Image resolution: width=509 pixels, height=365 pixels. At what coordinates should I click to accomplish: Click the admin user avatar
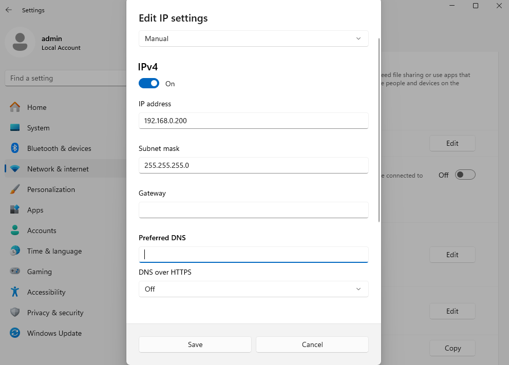(20, 42)
